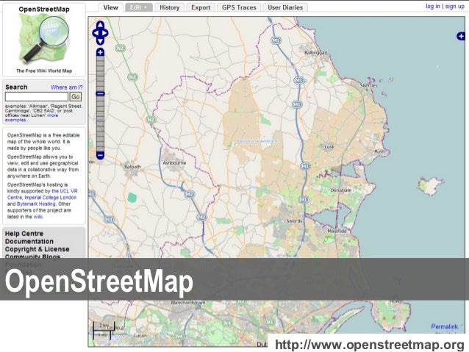Click the 'Where am I?' link
Image resolution: width=469 pixels, height=352 pixels.
(66, 87)
